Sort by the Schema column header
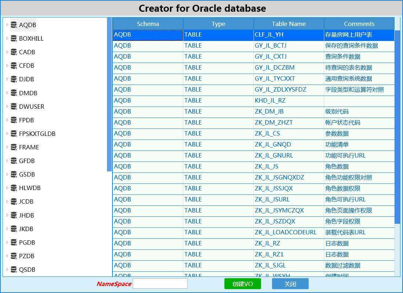Image resolution: width=403 pixels, height=293 pixels. [148, 24]
